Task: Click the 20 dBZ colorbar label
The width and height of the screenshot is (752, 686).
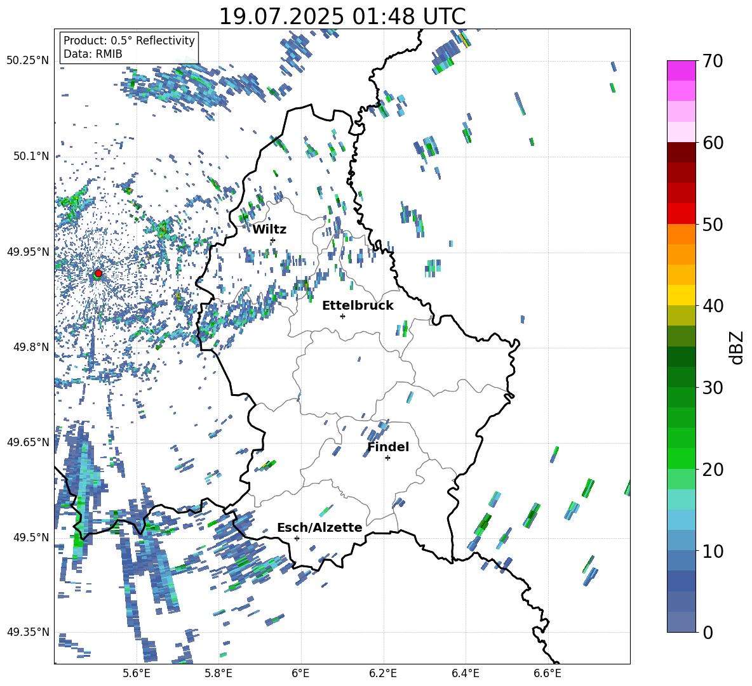Action: click(712, 469)
